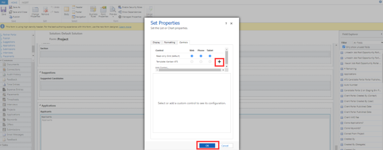Switch to the Display tab
The width and height of the screenshot is (383, 150).
156,42
